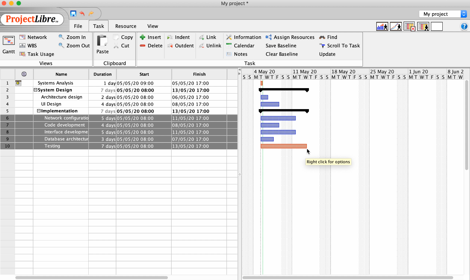Image resolution: width=470 pixels, height=280 pixels.
Task: Select the Architecture design task name cell
Action: click(62, 97)
